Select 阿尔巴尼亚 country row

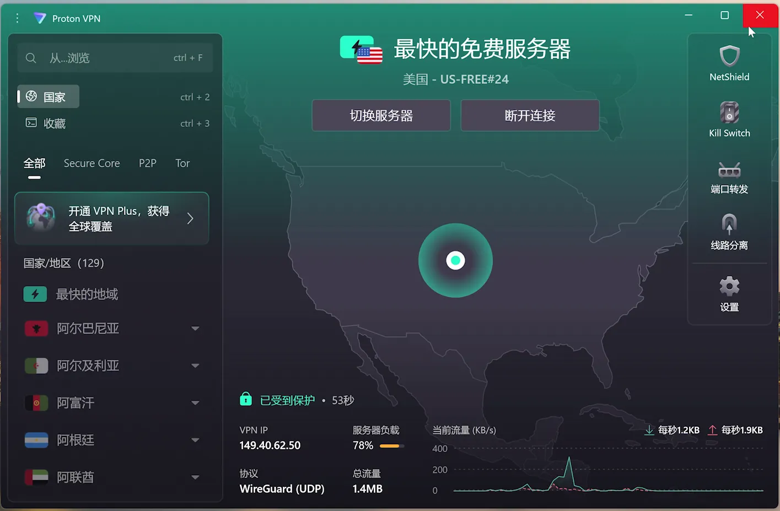[112, 329]
